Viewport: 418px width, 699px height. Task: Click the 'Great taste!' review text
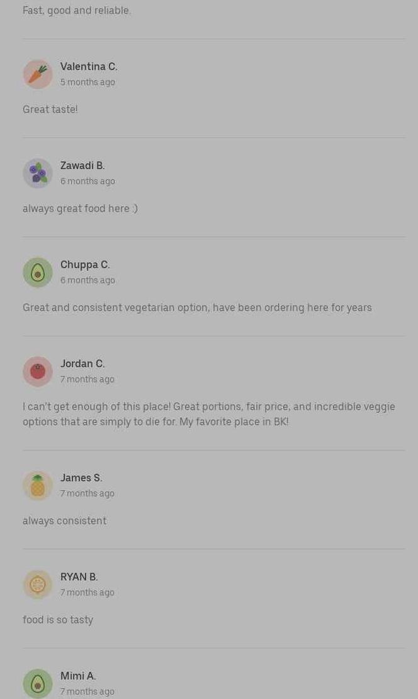click(50, 109)
